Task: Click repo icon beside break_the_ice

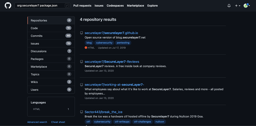Action: click(x=82, y=112)
